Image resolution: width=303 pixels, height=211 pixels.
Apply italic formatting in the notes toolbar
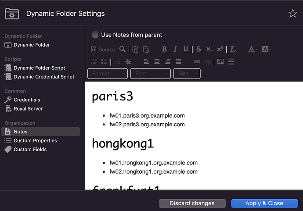point(175,50)
